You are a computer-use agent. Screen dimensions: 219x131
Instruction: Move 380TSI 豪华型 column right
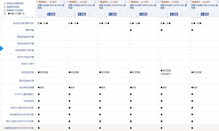[x=212, y=14]
